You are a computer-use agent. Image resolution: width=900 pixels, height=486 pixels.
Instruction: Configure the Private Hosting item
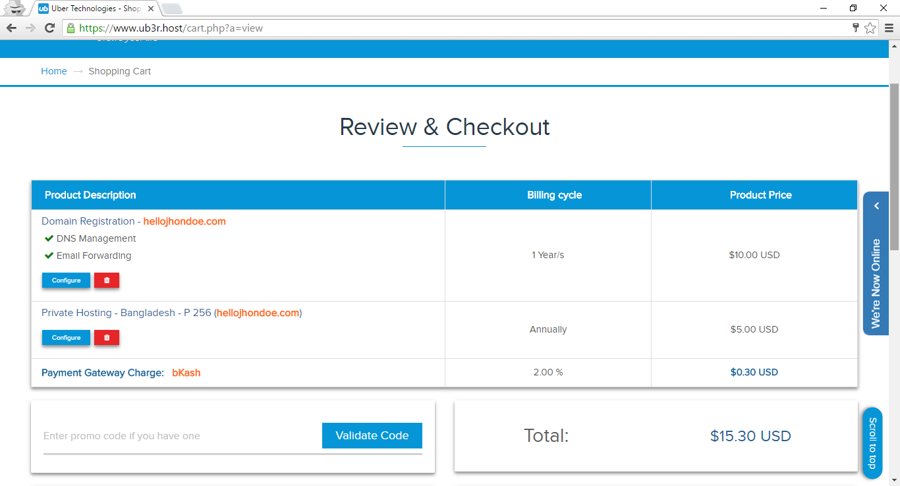[x=66, y=338]
